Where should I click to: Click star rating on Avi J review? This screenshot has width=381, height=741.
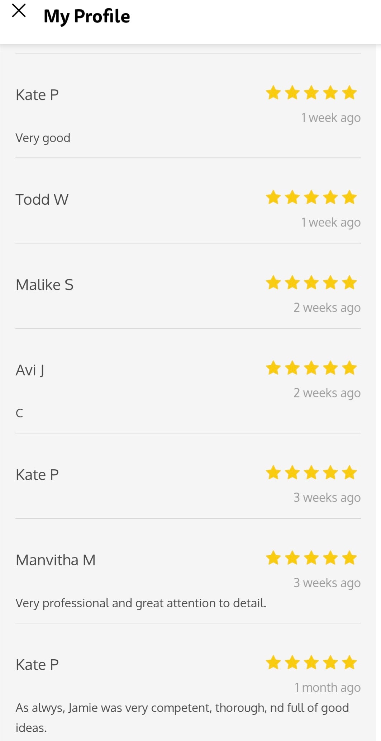(311, 368)
